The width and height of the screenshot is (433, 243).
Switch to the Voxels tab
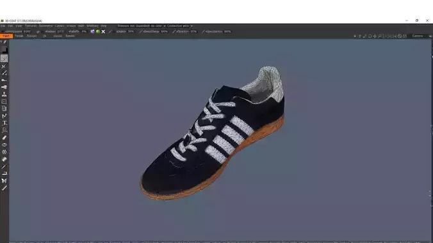[58, 36]
